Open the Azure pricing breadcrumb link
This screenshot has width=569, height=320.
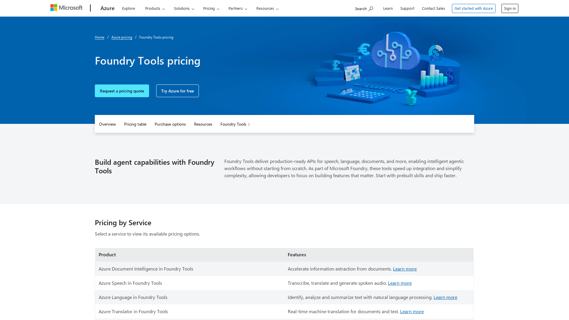(x=122, y=37)
